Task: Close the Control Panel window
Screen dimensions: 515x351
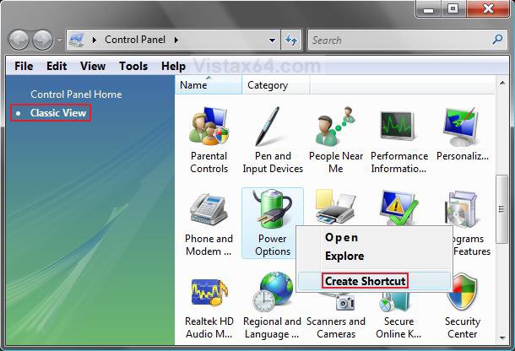Action: pyautogui.click(x=488, y=8)
